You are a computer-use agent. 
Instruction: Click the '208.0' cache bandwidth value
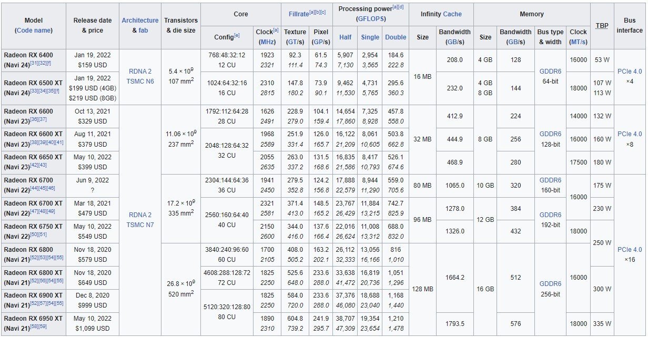point(454,60)
